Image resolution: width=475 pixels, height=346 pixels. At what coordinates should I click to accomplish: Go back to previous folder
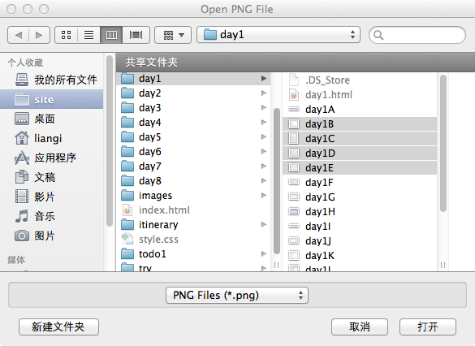pyautogui.click(x=18, y=35)
